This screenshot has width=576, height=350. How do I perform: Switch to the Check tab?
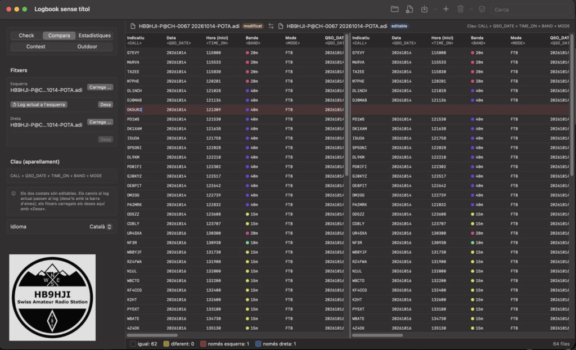click(x=26, y=35)
